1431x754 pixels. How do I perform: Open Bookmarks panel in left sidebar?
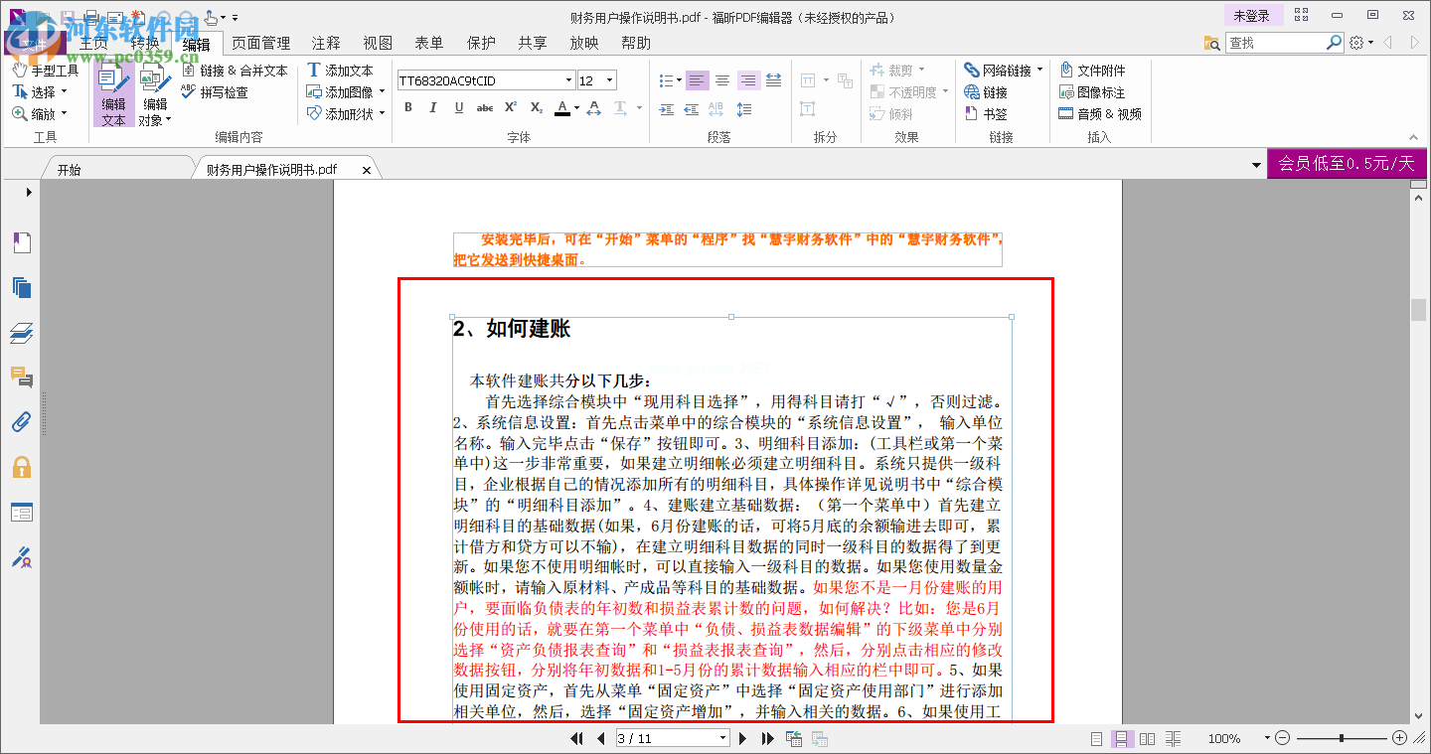tap(21, 242)
